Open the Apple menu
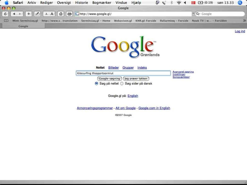This screenshot has height=185, width=247. tap(6, 3)
